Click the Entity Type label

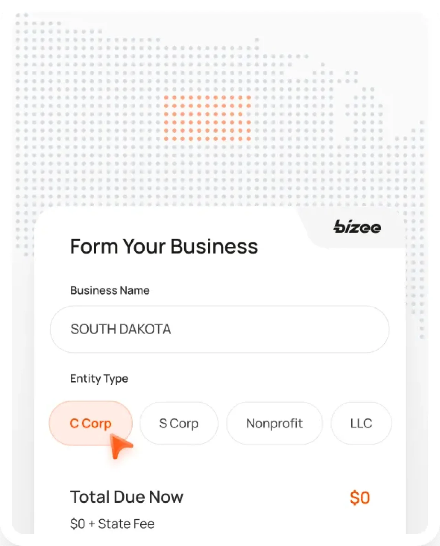[99, 379]
